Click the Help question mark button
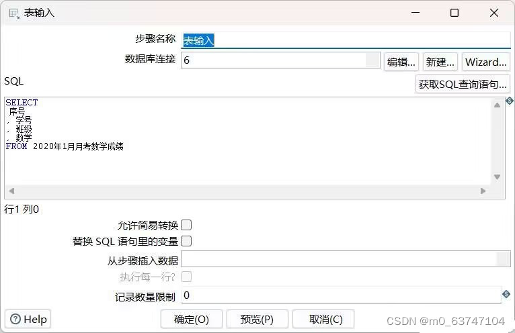Screen dimensions: 515x333 (28, 319)
